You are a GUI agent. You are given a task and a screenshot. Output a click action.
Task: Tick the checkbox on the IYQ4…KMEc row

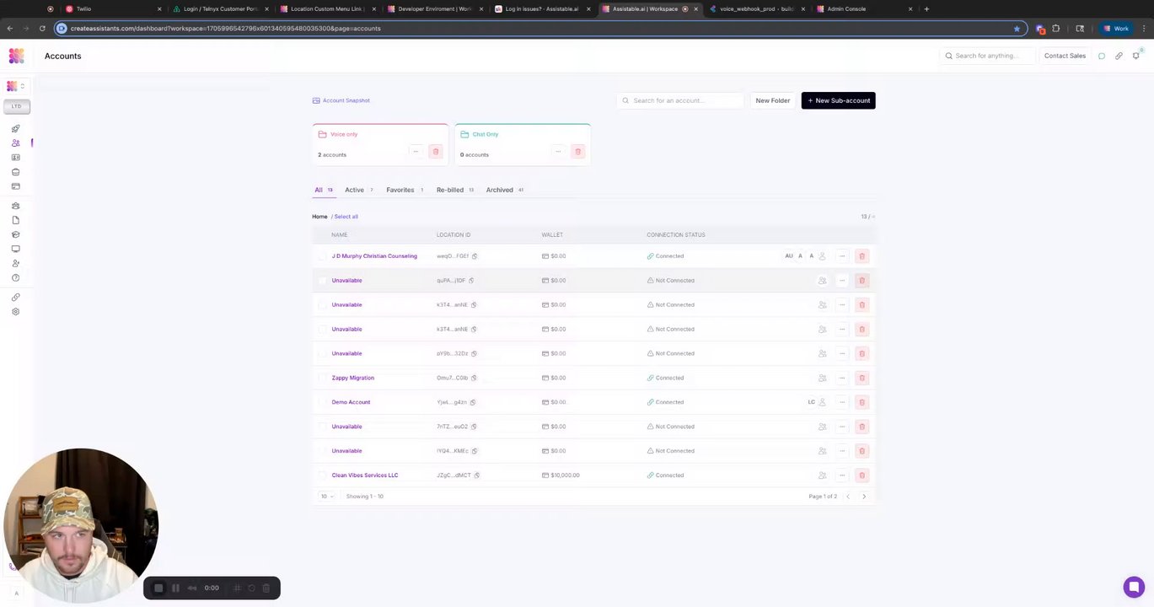pyautogui.click(x=322, y=451)
